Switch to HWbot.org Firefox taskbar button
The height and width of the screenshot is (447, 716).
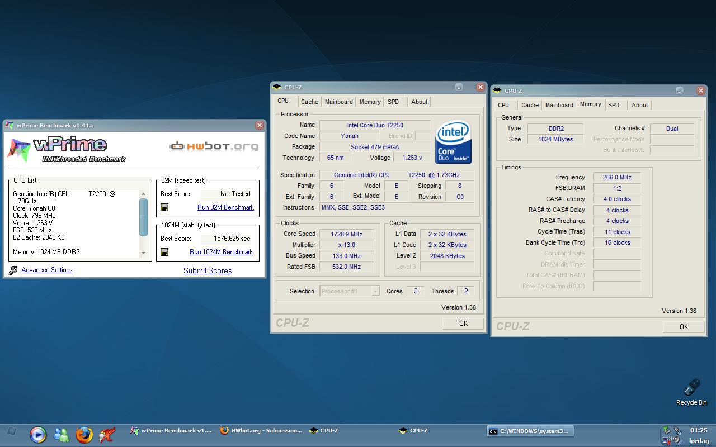click(x=261, y=431)
